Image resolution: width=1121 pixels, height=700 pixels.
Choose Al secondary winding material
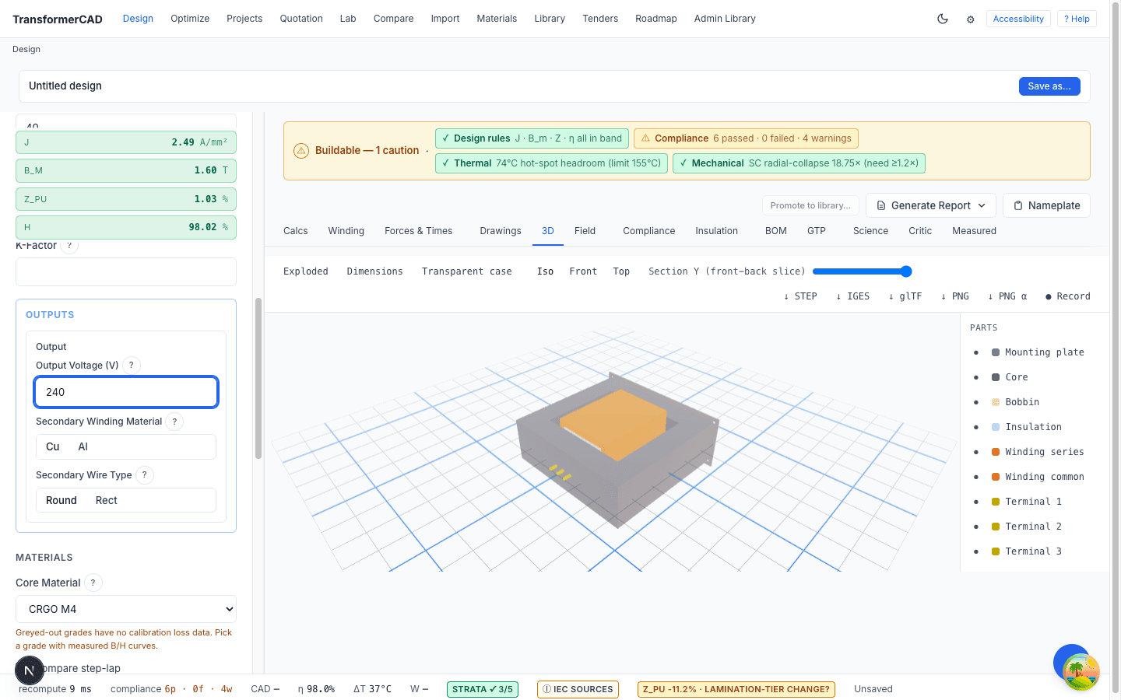coord(83,447)
